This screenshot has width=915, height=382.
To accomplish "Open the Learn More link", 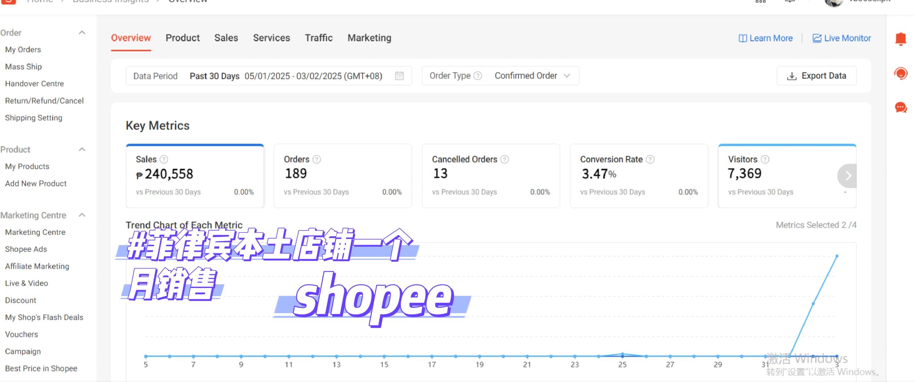I will tap(766, 38).
